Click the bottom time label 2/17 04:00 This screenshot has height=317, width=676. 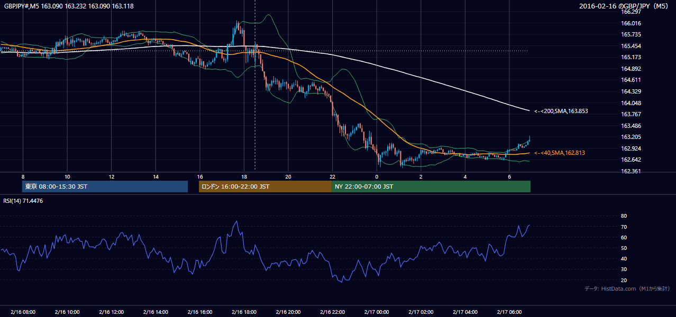(x=465, y=312)
